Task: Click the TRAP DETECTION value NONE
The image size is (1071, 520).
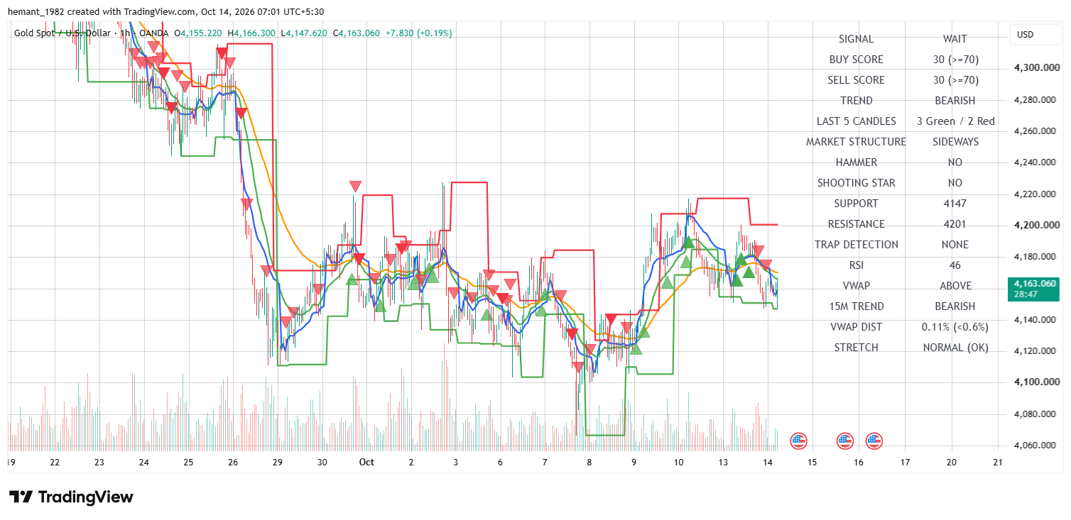Action: pos(955,245)
